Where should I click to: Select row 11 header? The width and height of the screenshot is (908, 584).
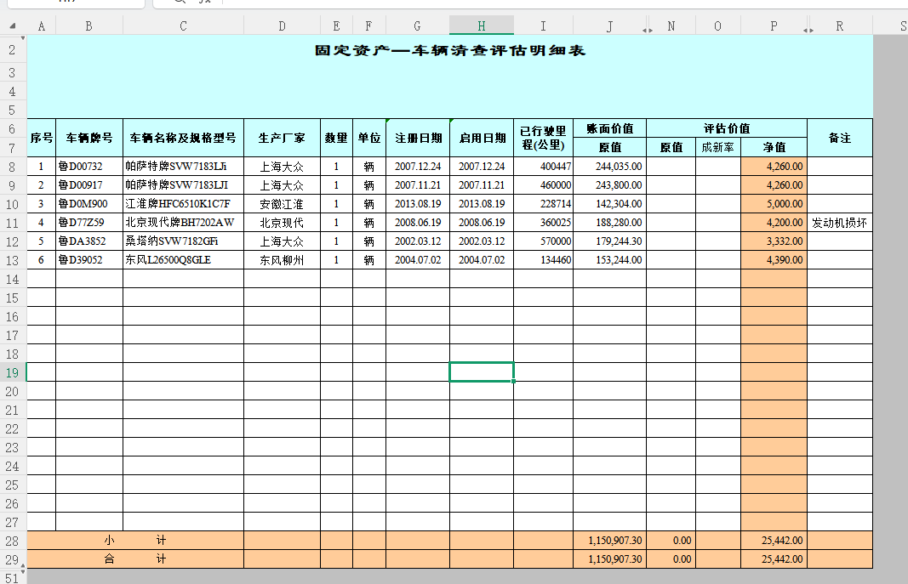(x=13, y=223)
